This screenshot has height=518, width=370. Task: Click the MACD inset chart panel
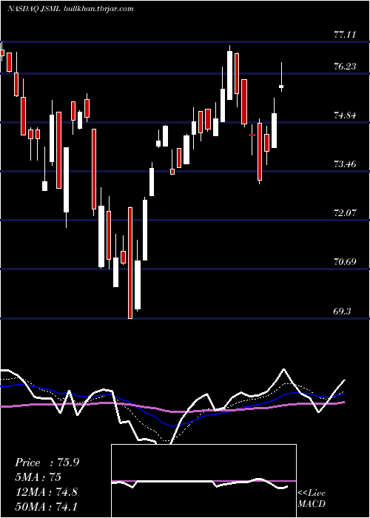point(203,481)
